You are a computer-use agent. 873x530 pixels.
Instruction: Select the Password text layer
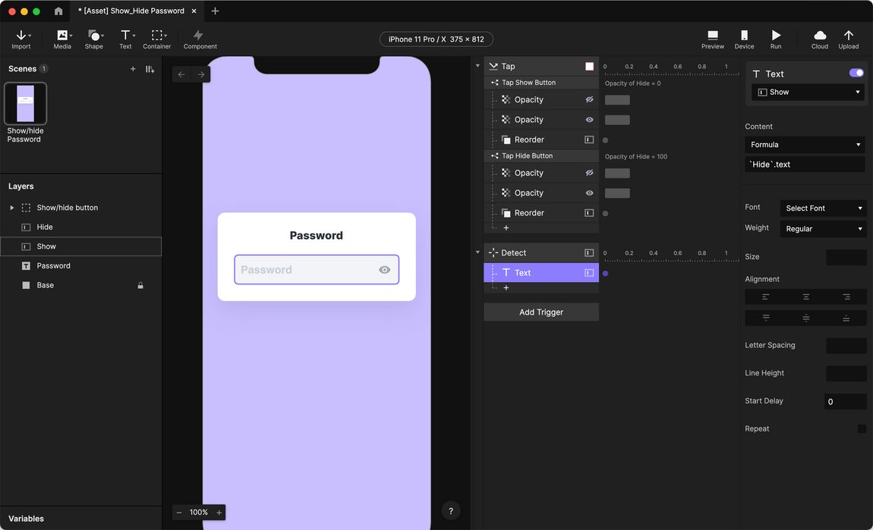pyautogui.click(x=80, y=266)
